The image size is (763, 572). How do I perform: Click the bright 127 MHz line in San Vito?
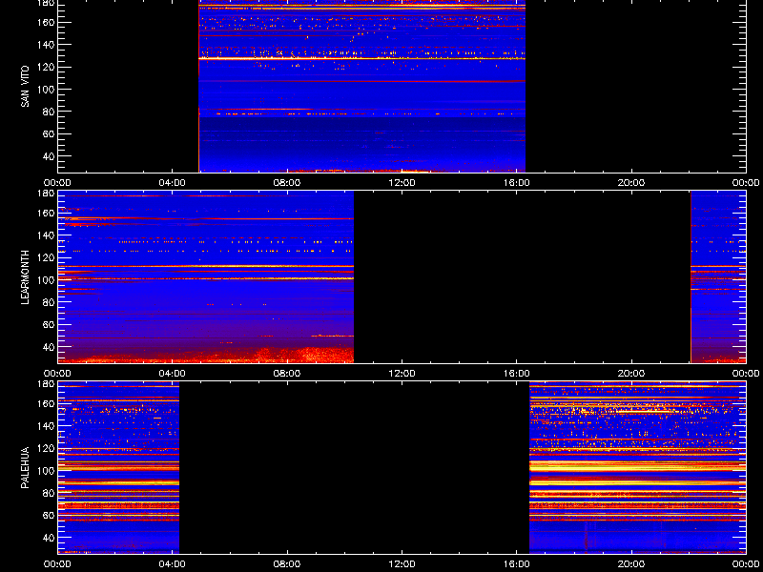tap(362, 59)
